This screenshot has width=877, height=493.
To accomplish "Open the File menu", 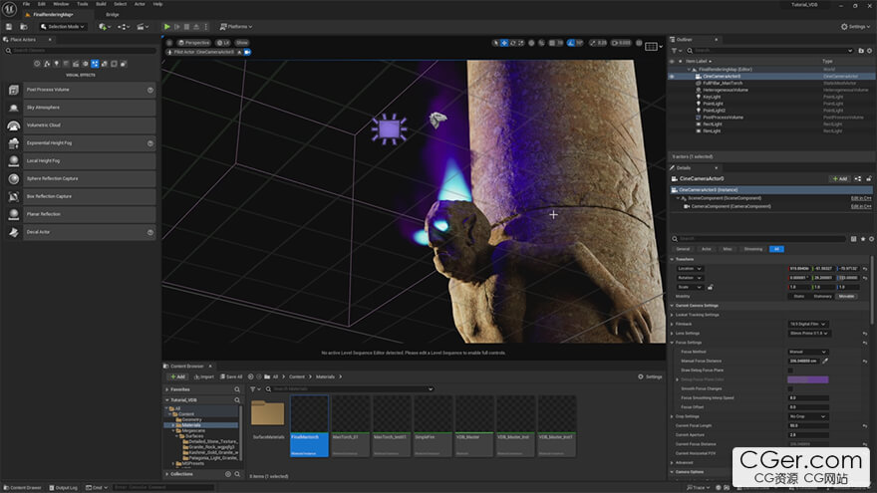I will coord(26,4).
